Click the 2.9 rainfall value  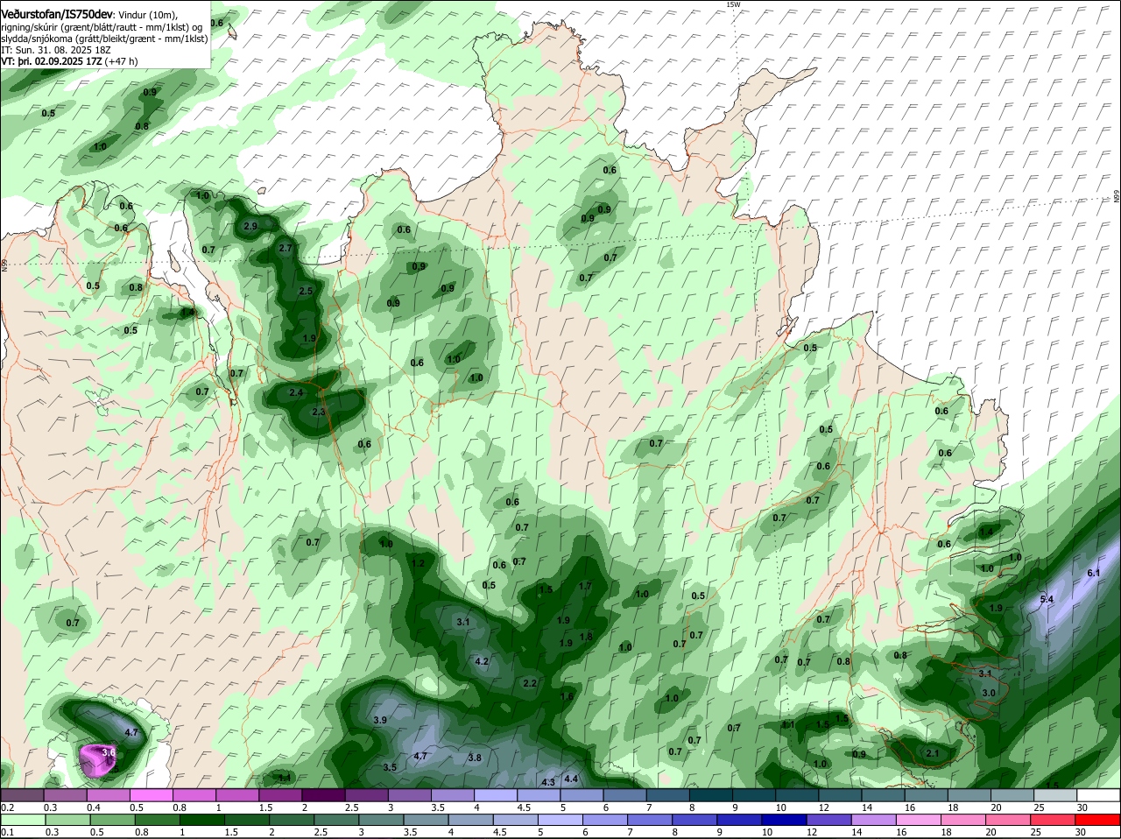pos(250,226)
